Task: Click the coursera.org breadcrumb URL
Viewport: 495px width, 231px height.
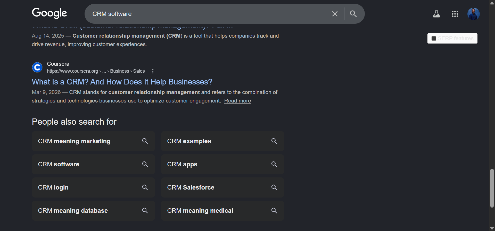Action: point(96,71)
